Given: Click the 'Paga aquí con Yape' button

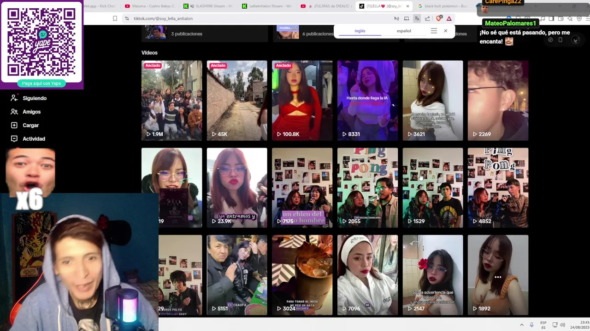Looking at the screenshot, I should coord(41,83).
